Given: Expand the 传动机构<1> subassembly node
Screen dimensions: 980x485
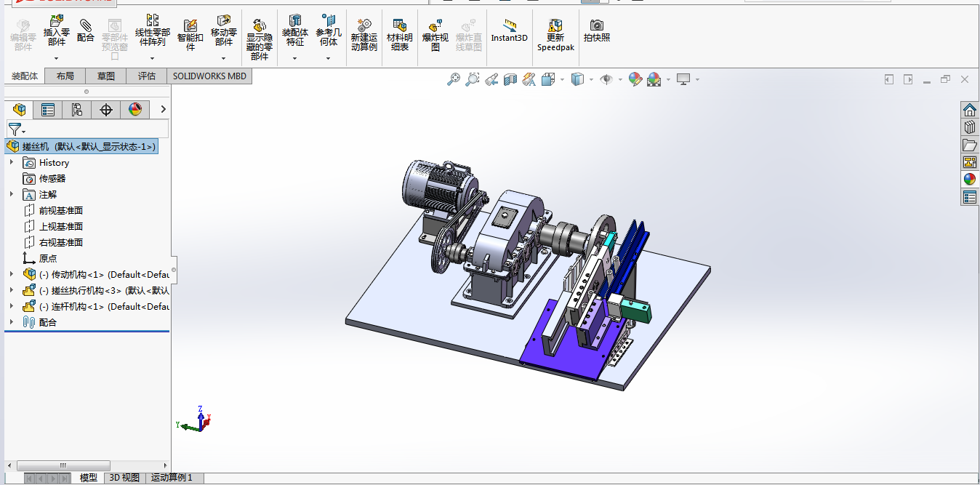Looking at the screenshot, I should (x=12, y=274).
